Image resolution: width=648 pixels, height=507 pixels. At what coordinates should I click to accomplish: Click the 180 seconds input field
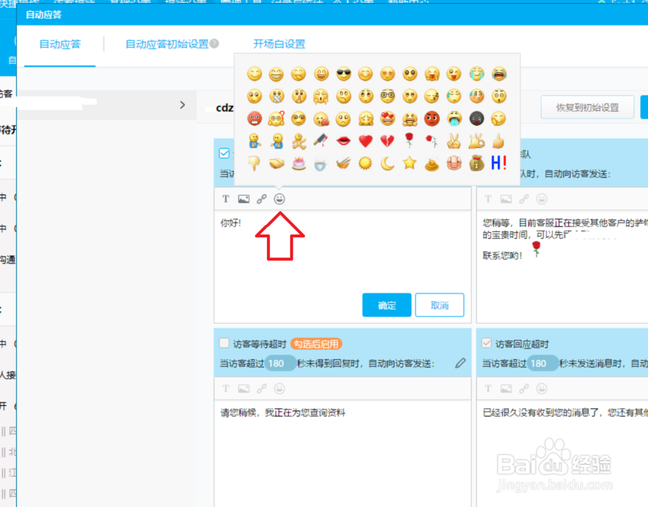click(x=280, y=364)
